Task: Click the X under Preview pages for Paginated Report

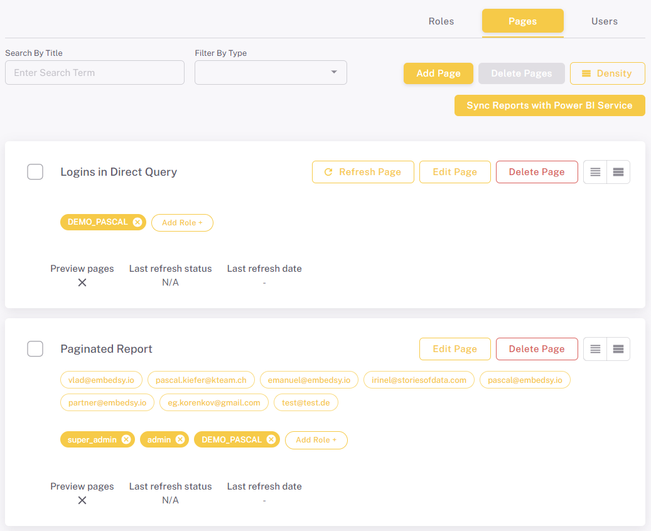Action: click(x=82, y=500)
